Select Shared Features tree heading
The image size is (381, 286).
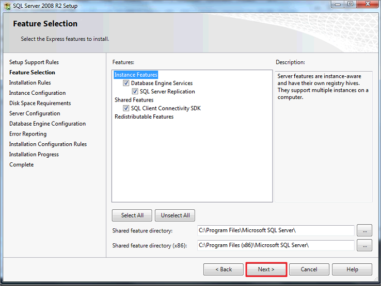(134, 100)
